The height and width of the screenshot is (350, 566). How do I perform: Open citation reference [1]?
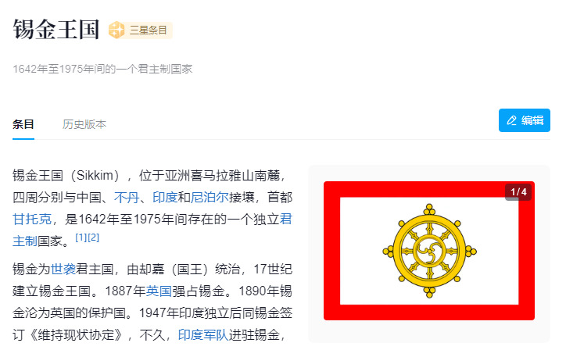[81, 237]
